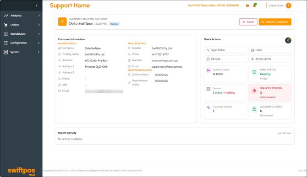Click the blurred customer email value
The width and height of the screenshot is (307, 177).
pos(104,91)
